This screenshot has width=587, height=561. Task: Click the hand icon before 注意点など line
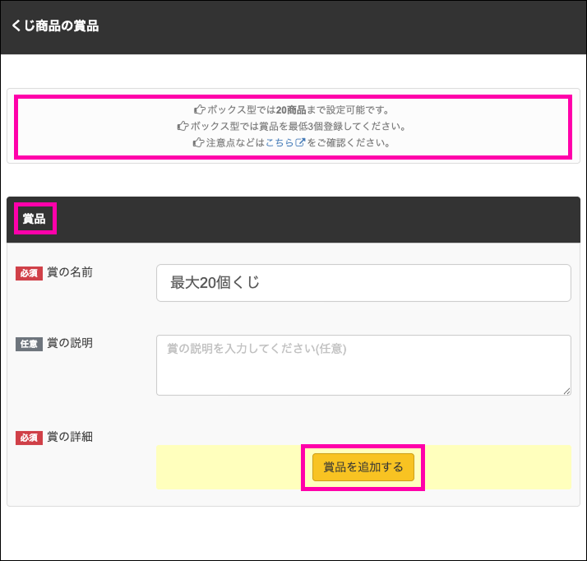point(197,142)
